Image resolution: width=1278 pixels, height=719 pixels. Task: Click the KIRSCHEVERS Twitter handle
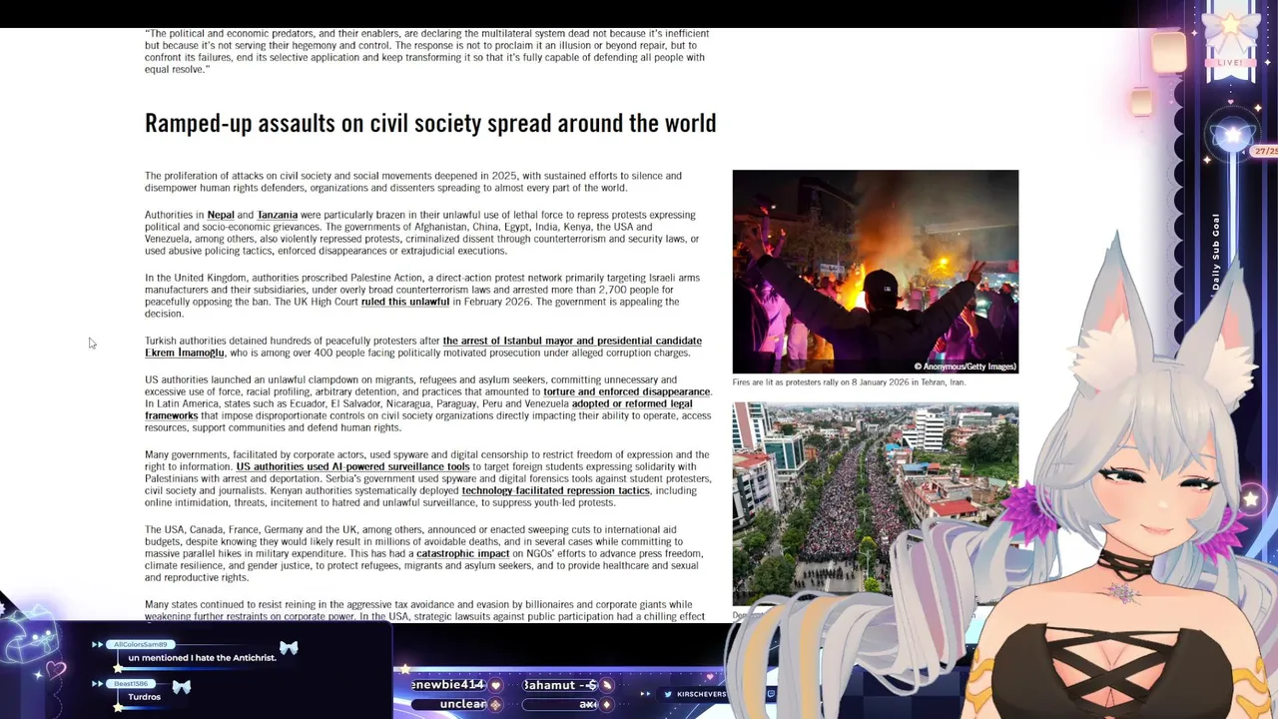point(701,694)
